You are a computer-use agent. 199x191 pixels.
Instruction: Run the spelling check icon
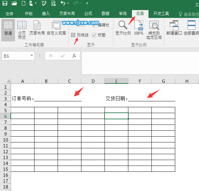(44, 3)
